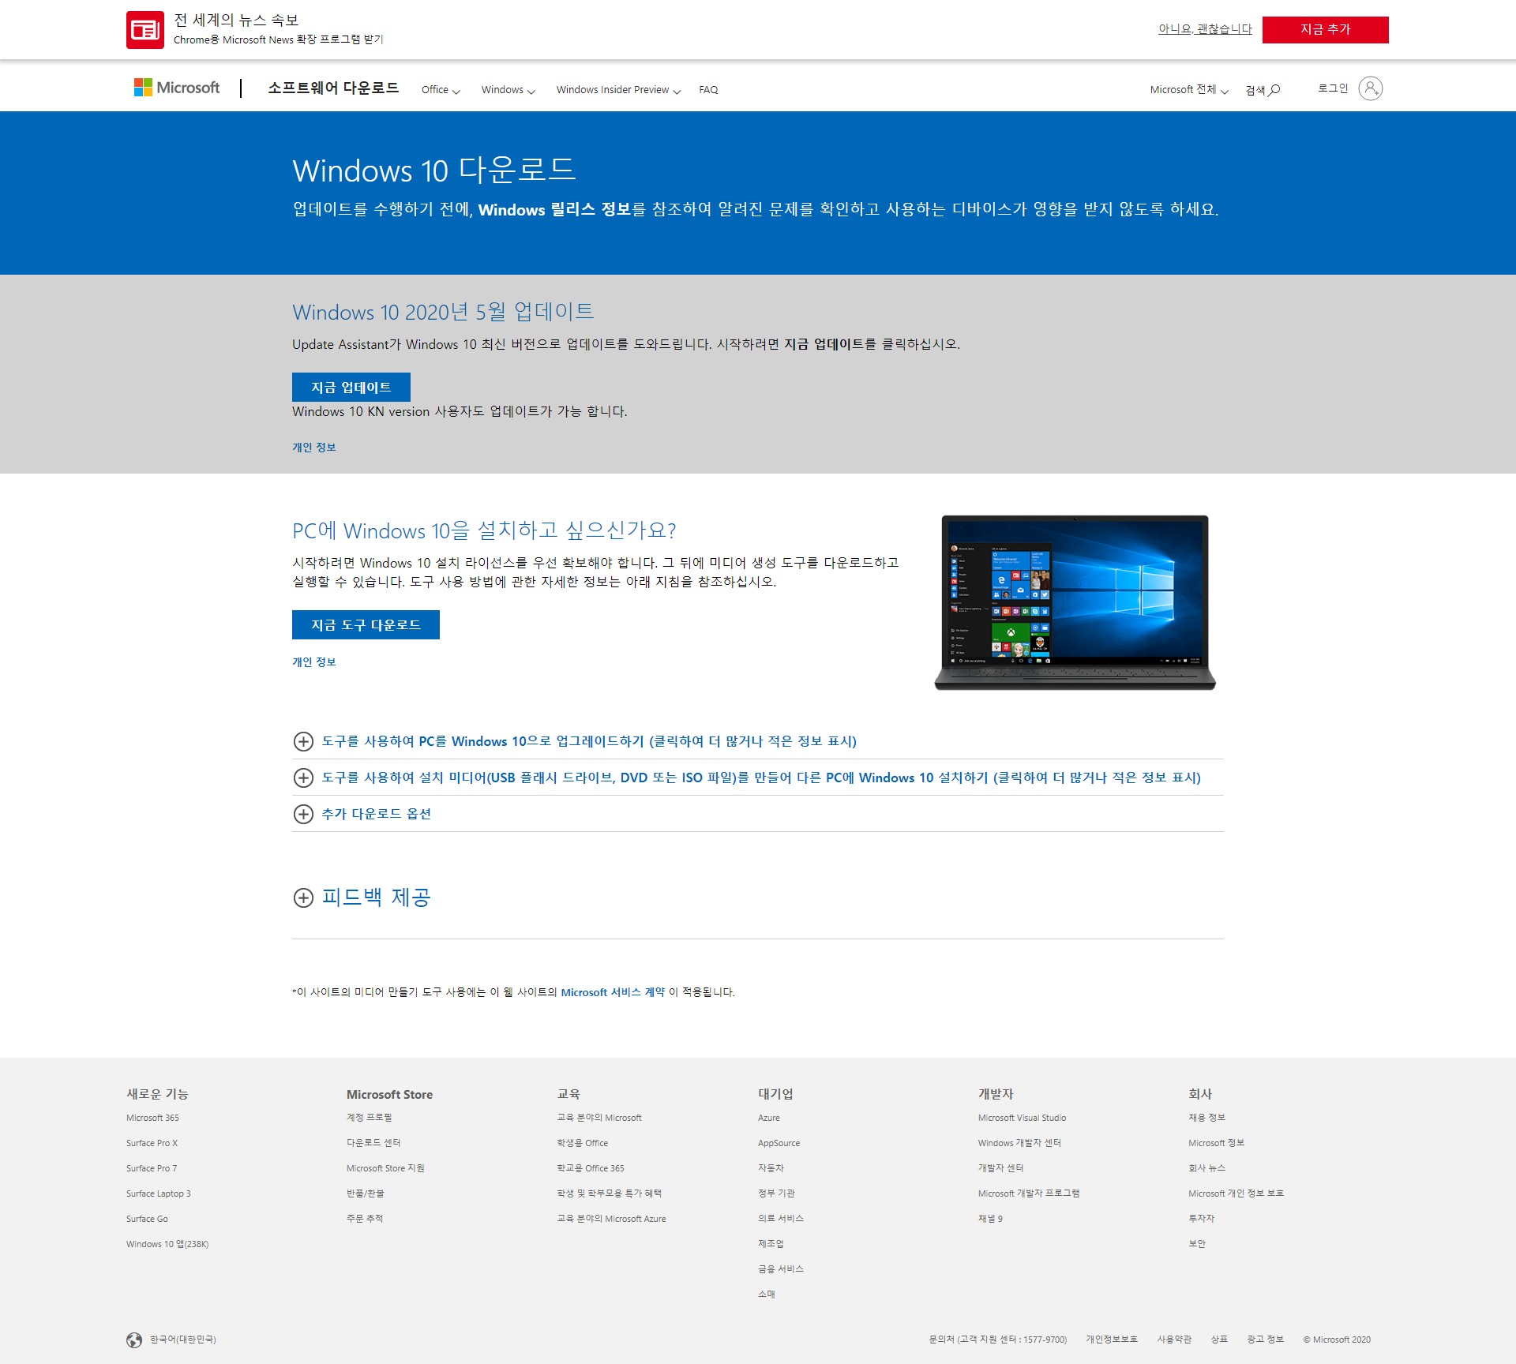This screenshot has width=1516, height=1364.
Task: Go to FAQ in the navigation bar
Action: [x=708, y=90]
